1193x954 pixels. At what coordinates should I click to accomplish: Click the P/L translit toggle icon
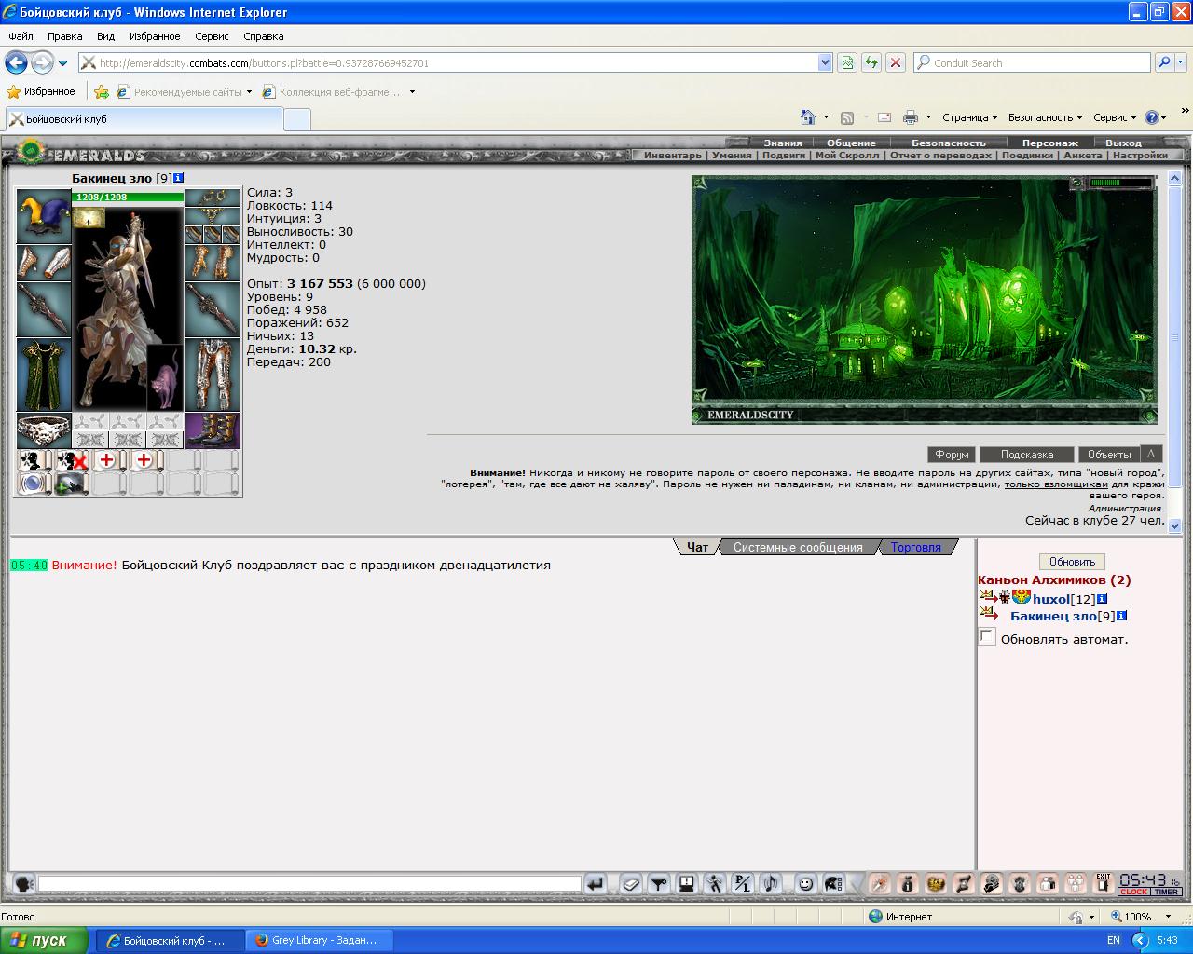(743, 883)
